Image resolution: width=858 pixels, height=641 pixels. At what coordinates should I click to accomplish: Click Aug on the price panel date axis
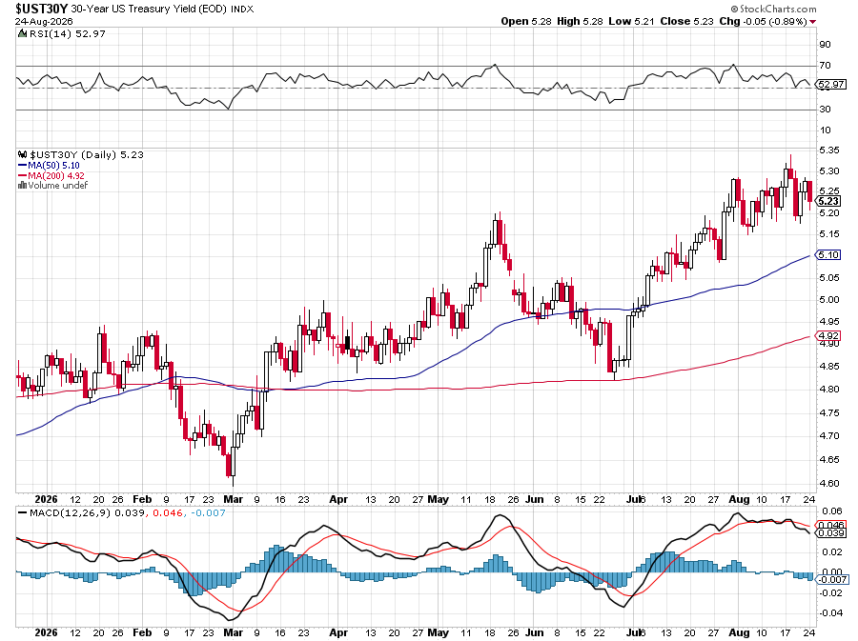739,499
